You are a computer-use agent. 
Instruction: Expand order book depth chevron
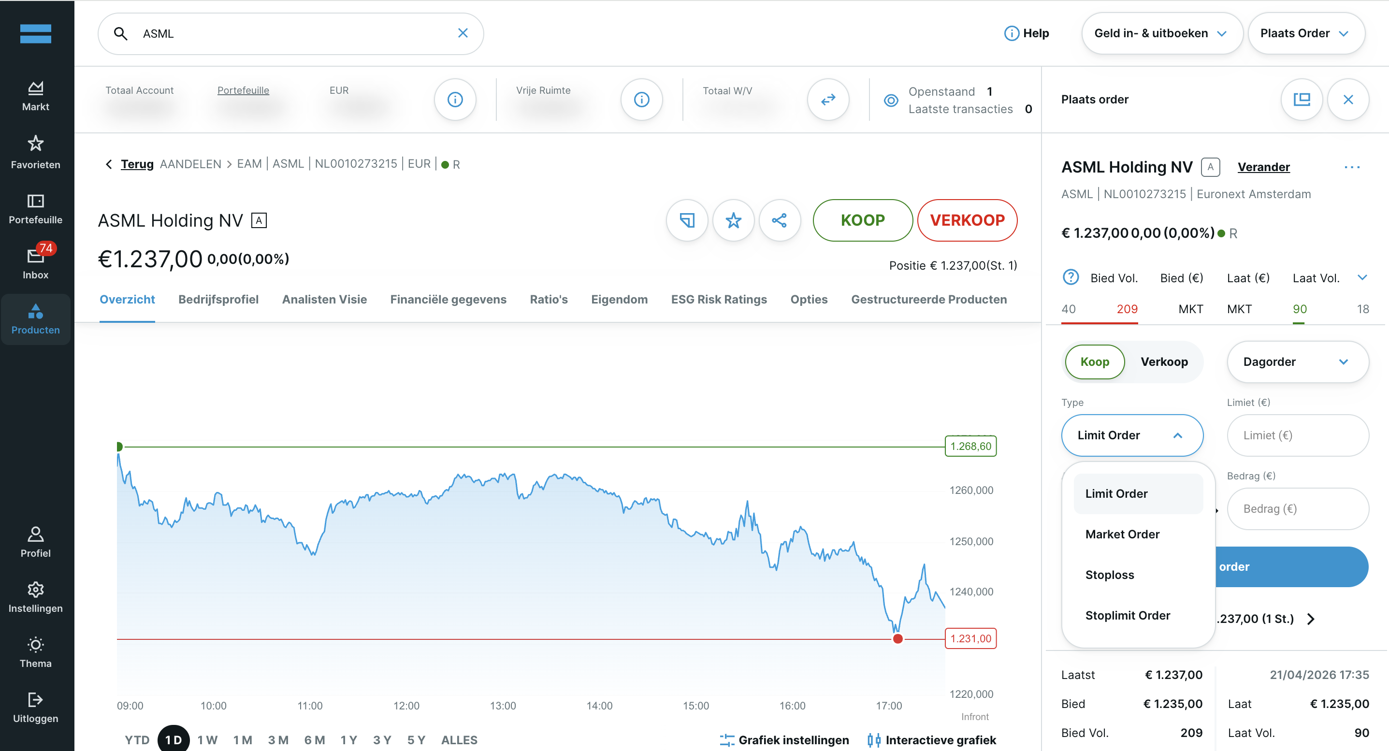point(1362,278)
